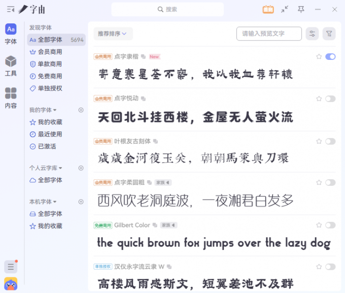This screenshot has width=345, height=293.
Task: Expand 家族 family tag of Gilbert Color
Action: coord(168,225)
